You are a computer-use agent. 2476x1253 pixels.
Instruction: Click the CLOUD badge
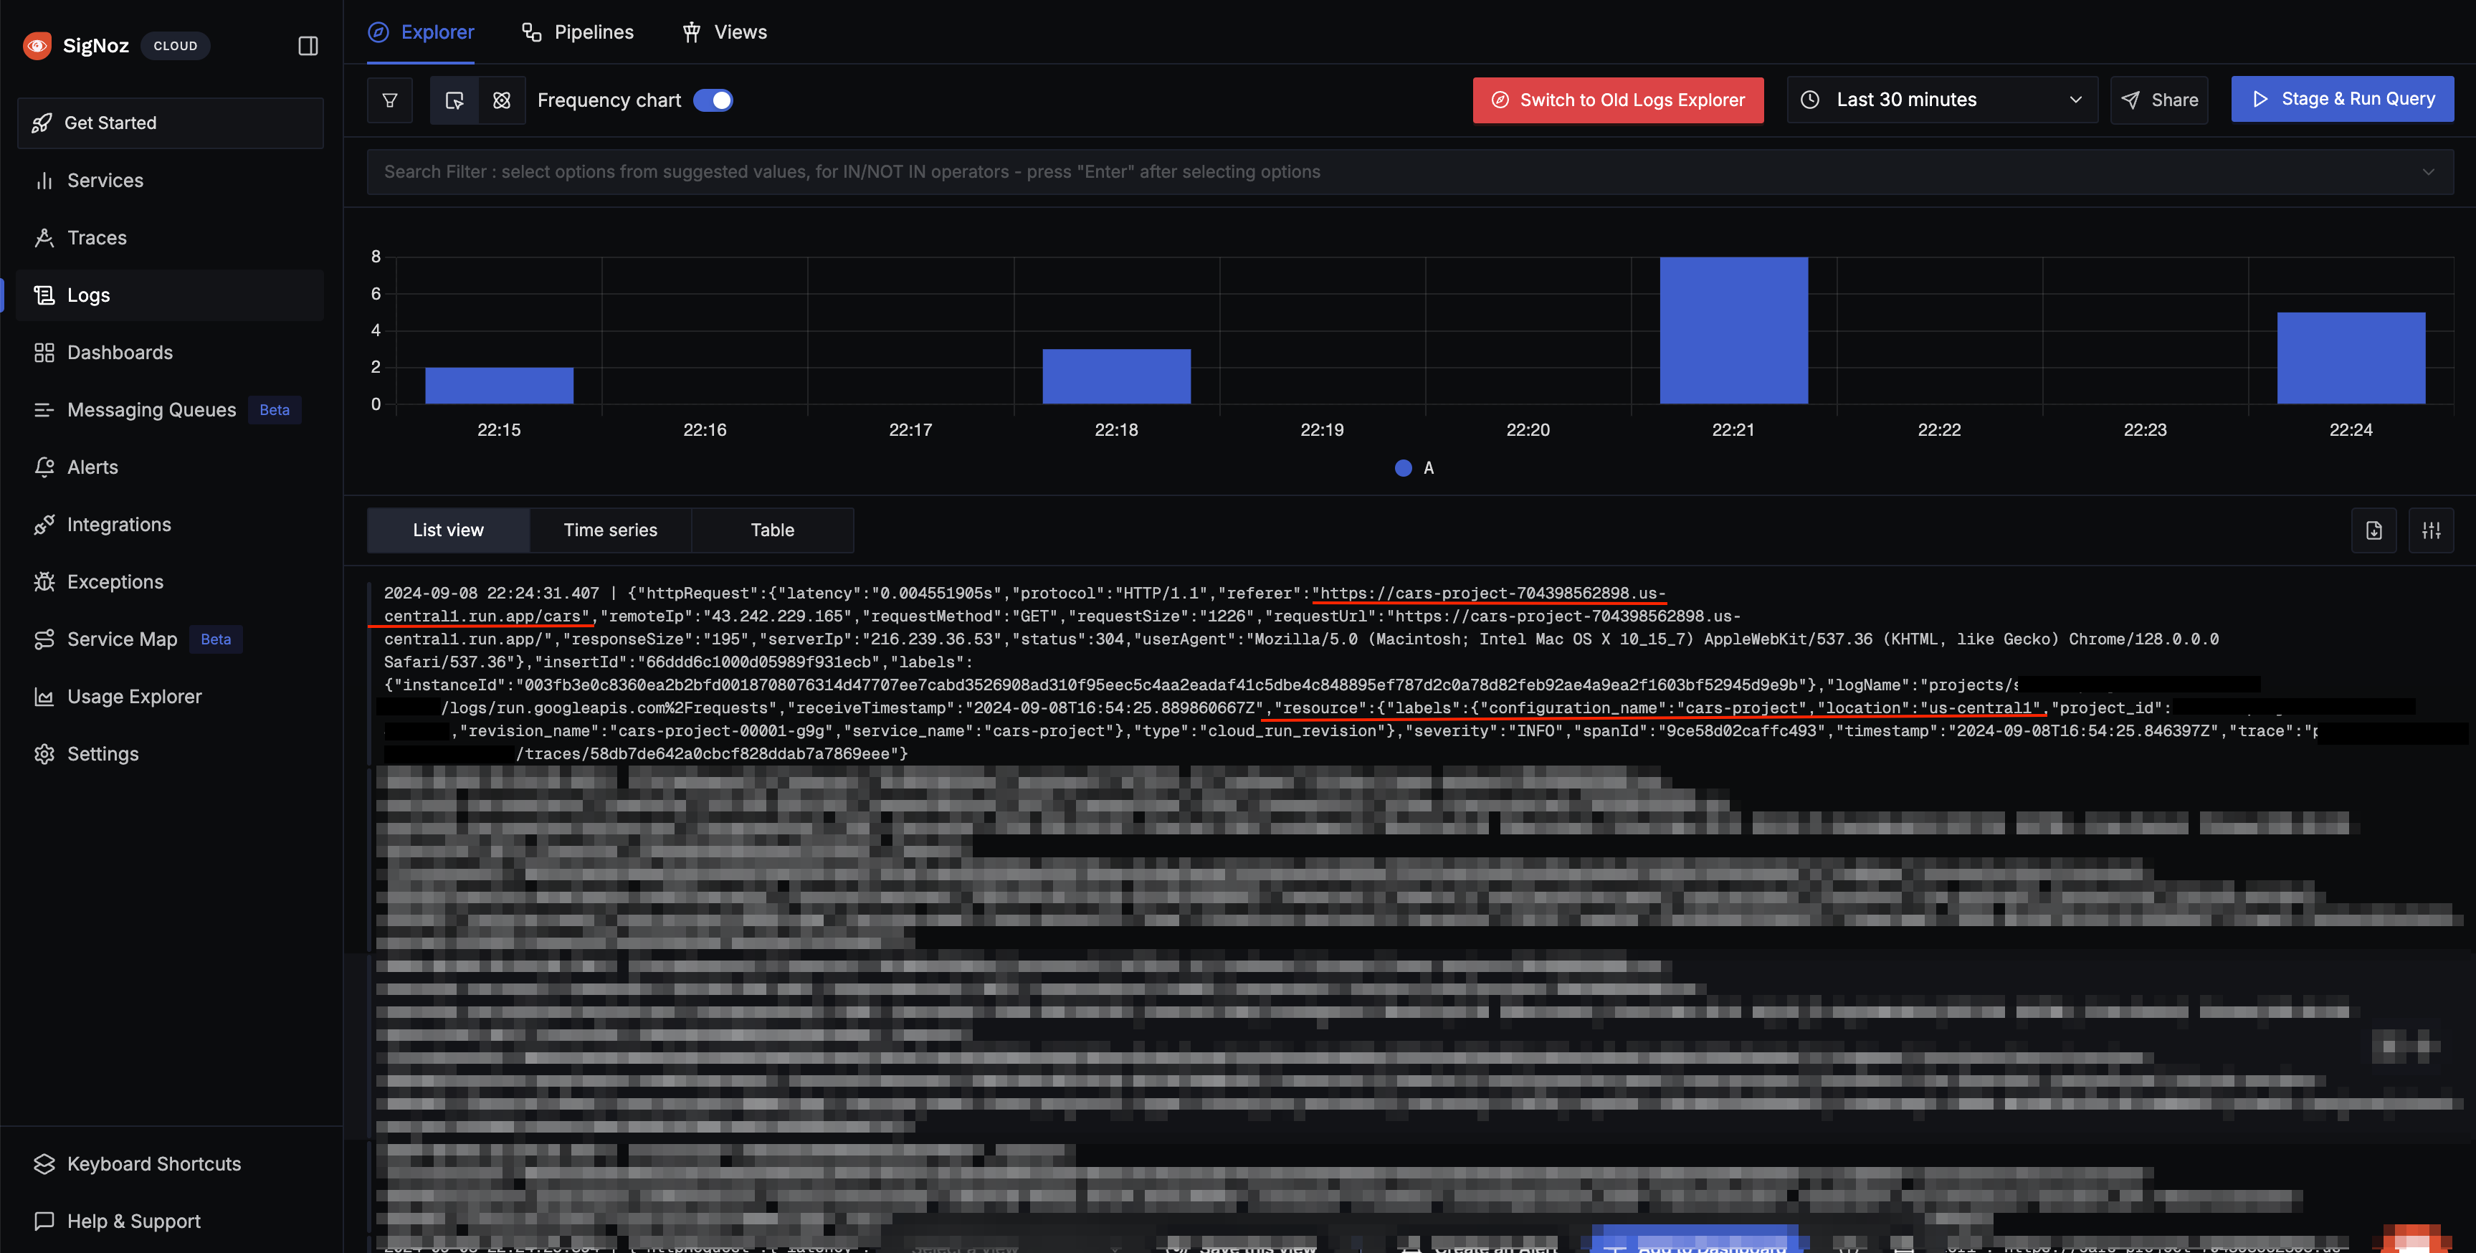click(x=175, y=45)
